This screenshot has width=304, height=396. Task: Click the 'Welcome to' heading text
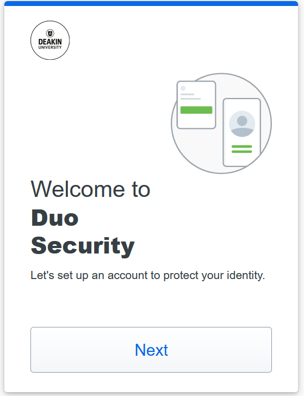90,189
